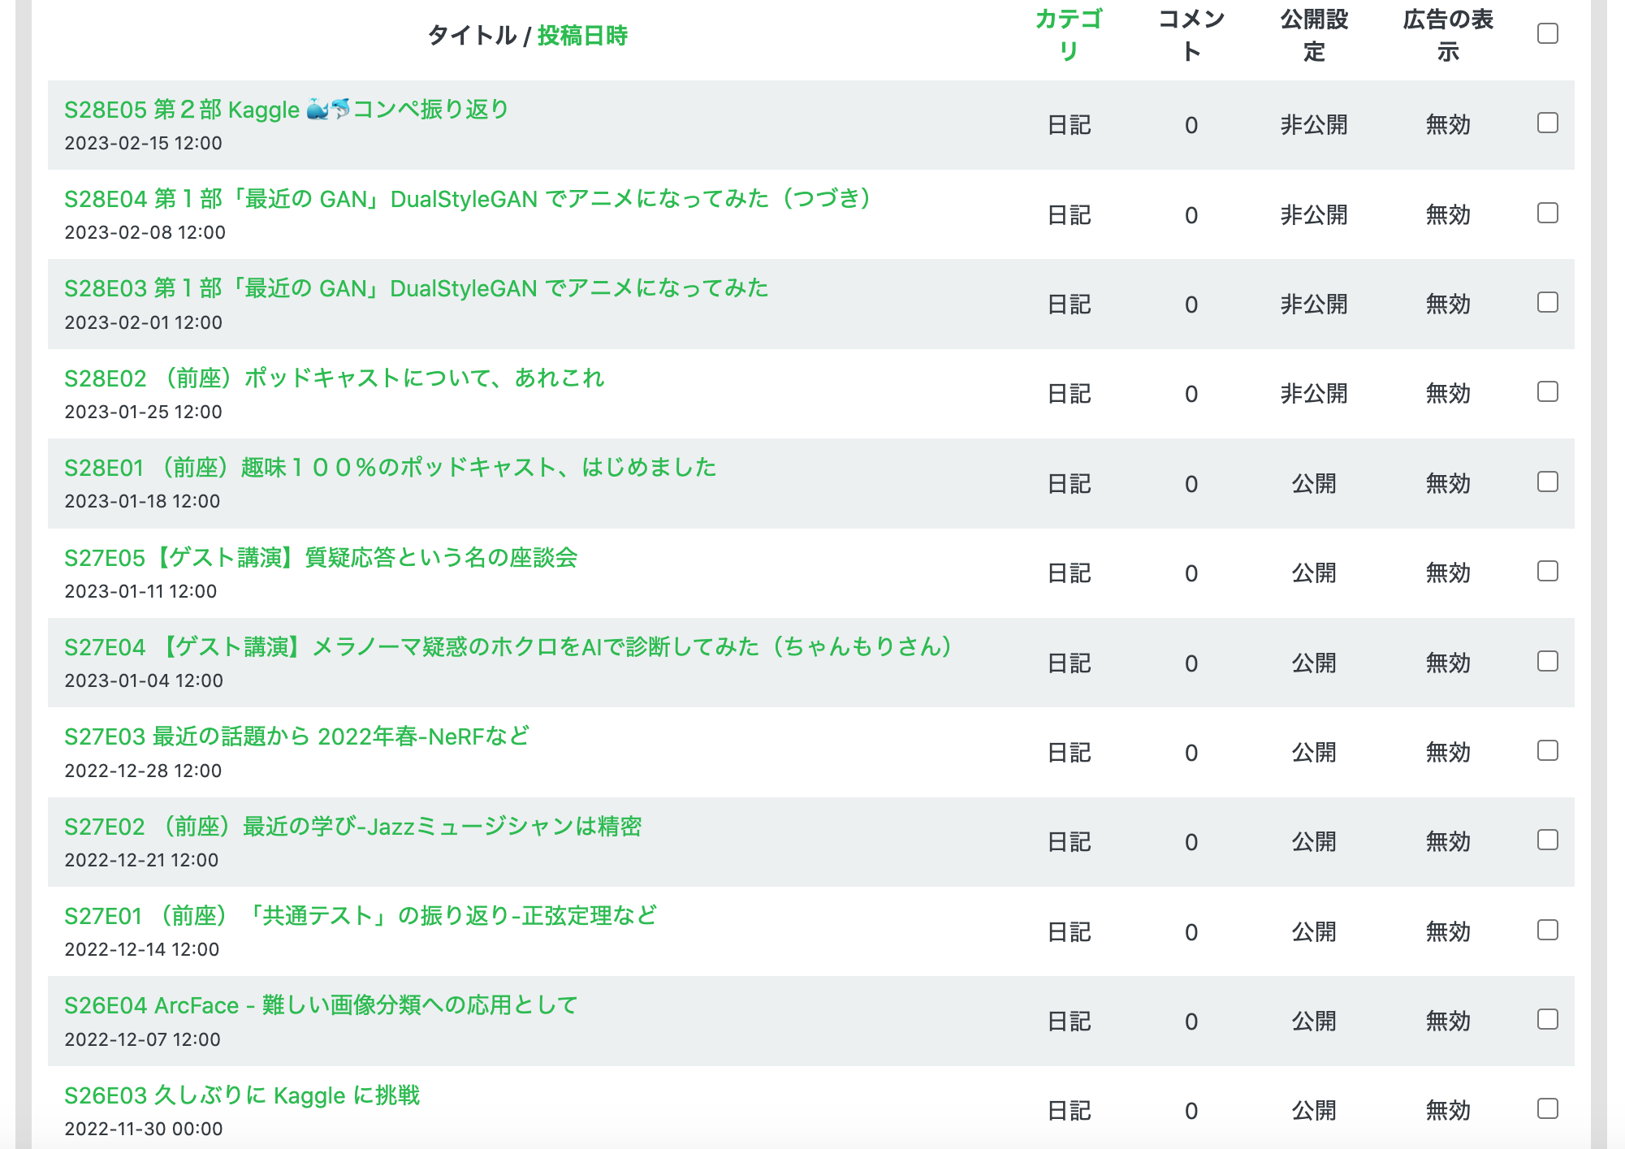Viewport: 1625px width, 1149px height.
Task: Click comment count 0 in the S28E01 row
Action: 1191,484
